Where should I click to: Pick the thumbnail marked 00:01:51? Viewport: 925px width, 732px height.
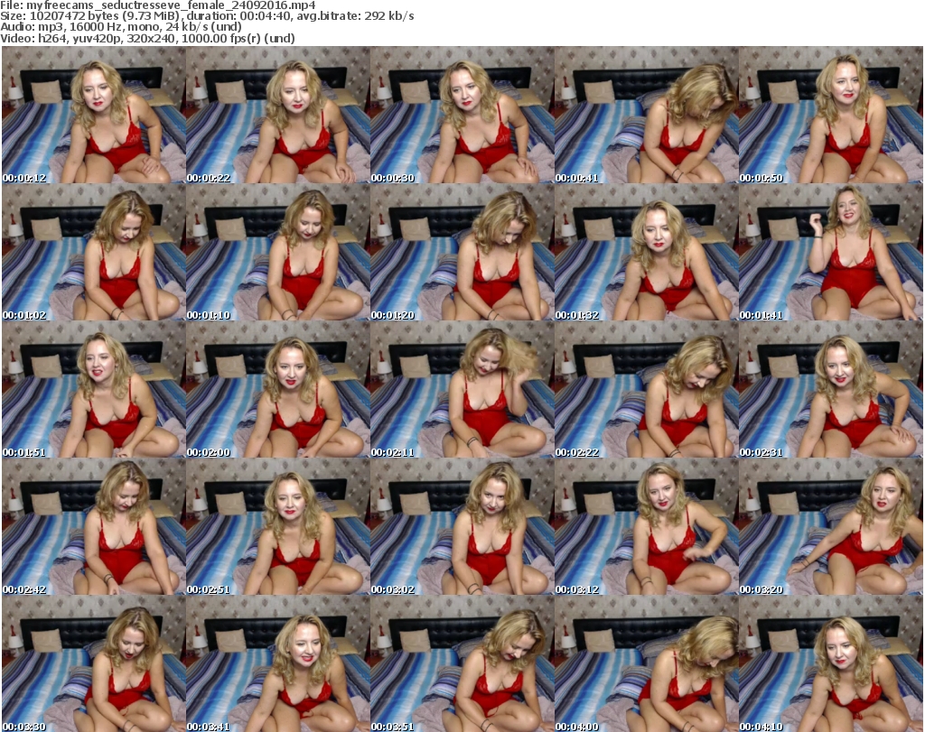[x=94, y=390]
